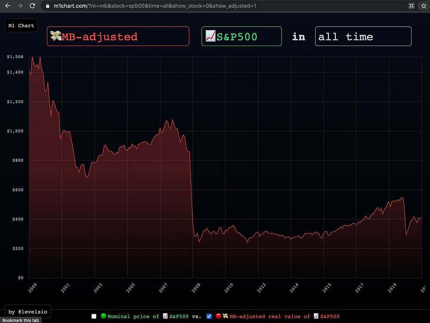Click the $800 y-axis label
Screen dimensions: 430x323
coord(18,160)
